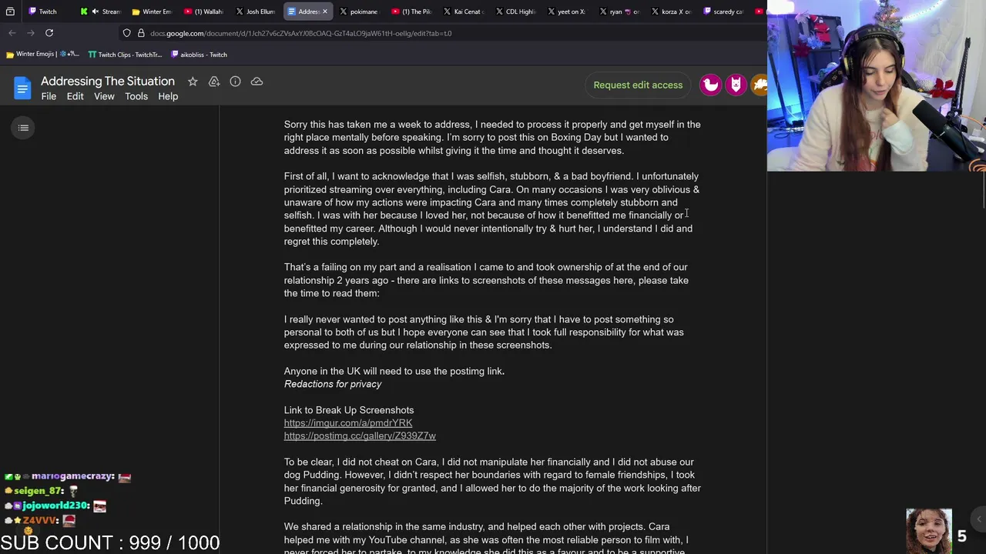
Task: Open the Kai Cenat tab
Action: click(x=462, y=12)
